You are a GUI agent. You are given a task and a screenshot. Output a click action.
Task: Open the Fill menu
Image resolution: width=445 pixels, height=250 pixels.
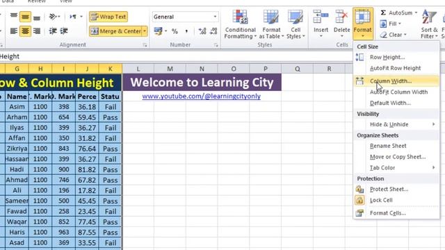[x=391, y=24]
